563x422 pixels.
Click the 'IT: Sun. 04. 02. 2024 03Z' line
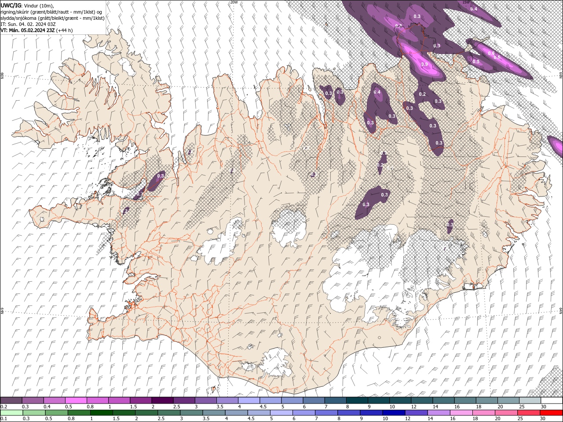click(x=27, y=24)
